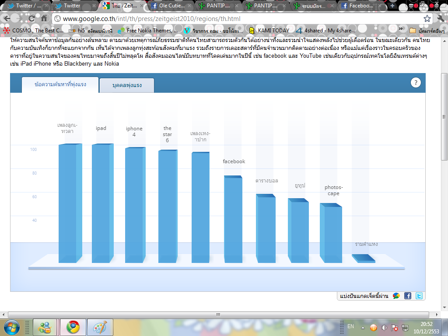
Task: Open the hi5 bookmark
Action: 91,30
